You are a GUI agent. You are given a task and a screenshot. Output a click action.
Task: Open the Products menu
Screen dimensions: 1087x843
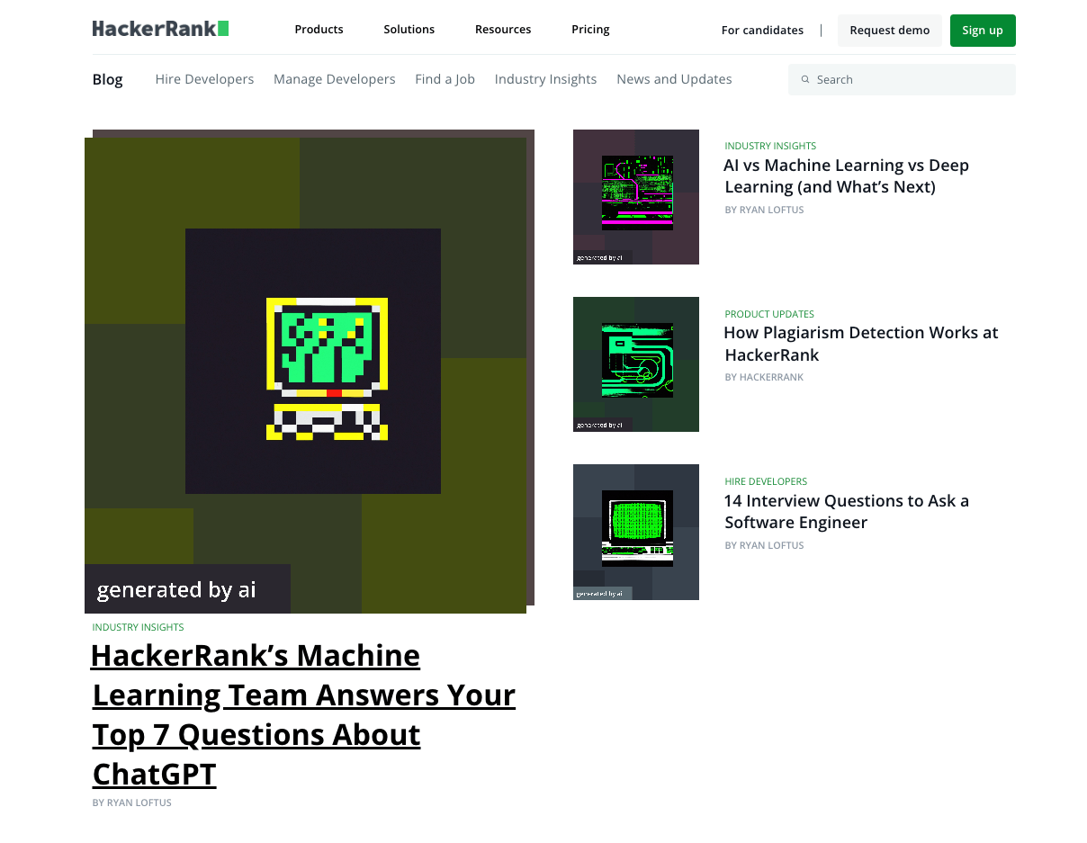[x=319, y=29]
